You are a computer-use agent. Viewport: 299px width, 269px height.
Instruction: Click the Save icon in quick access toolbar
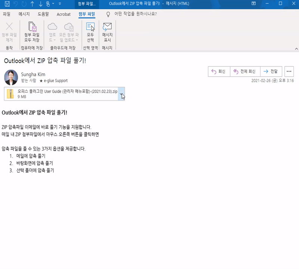click(x=7, y=4)
